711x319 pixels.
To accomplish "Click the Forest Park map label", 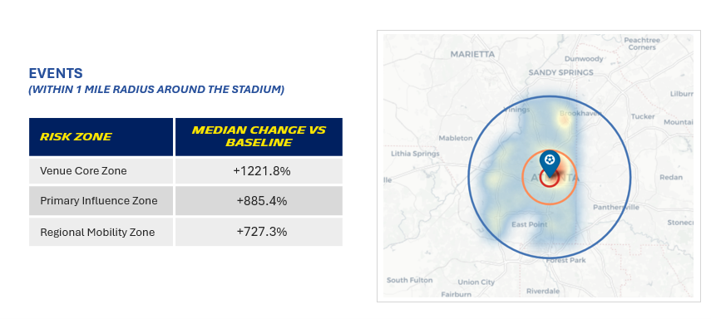I will point(566,260).
